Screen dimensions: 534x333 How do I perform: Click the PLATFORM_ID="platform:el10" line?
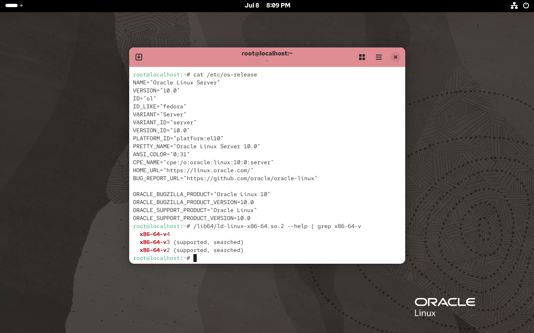click(178, 139)
